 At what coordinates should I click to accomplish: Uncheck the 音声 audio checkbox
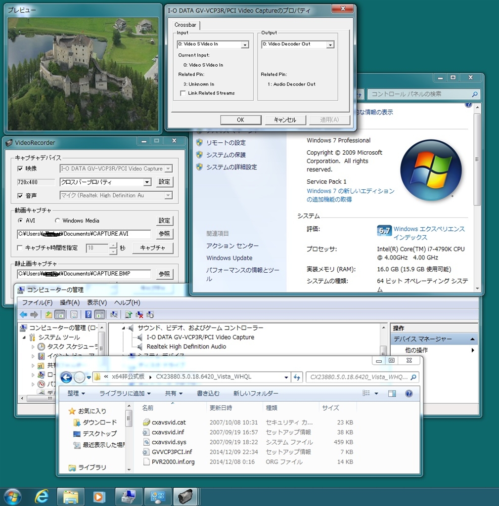[20, 195]
